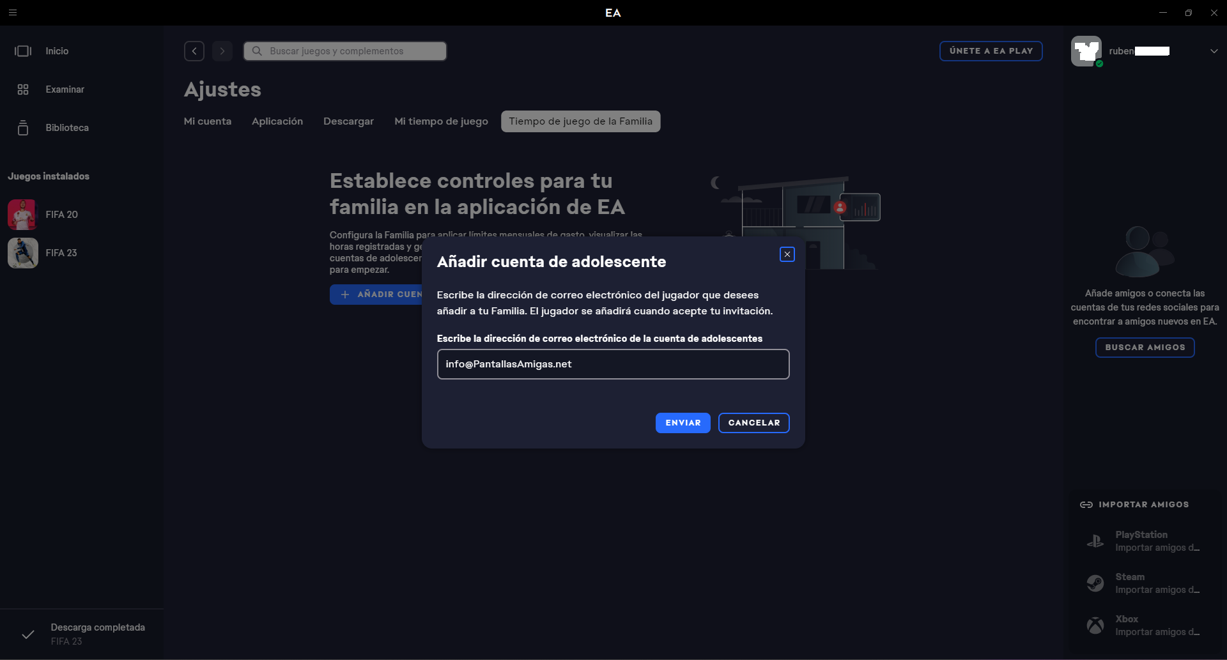Click the Inicio home icon
This screenshot has width=1227, height=660.
coord(23,51)
